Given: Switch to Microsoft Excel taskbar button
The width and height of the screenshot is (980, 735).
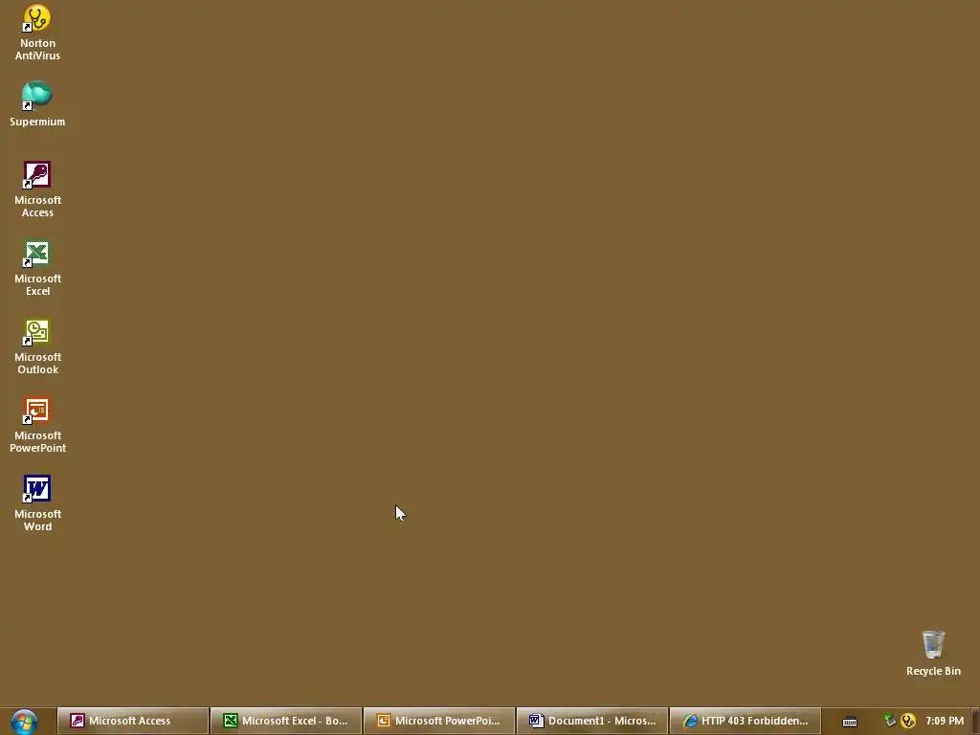Looking at the screenshot, I should point(286,721).
